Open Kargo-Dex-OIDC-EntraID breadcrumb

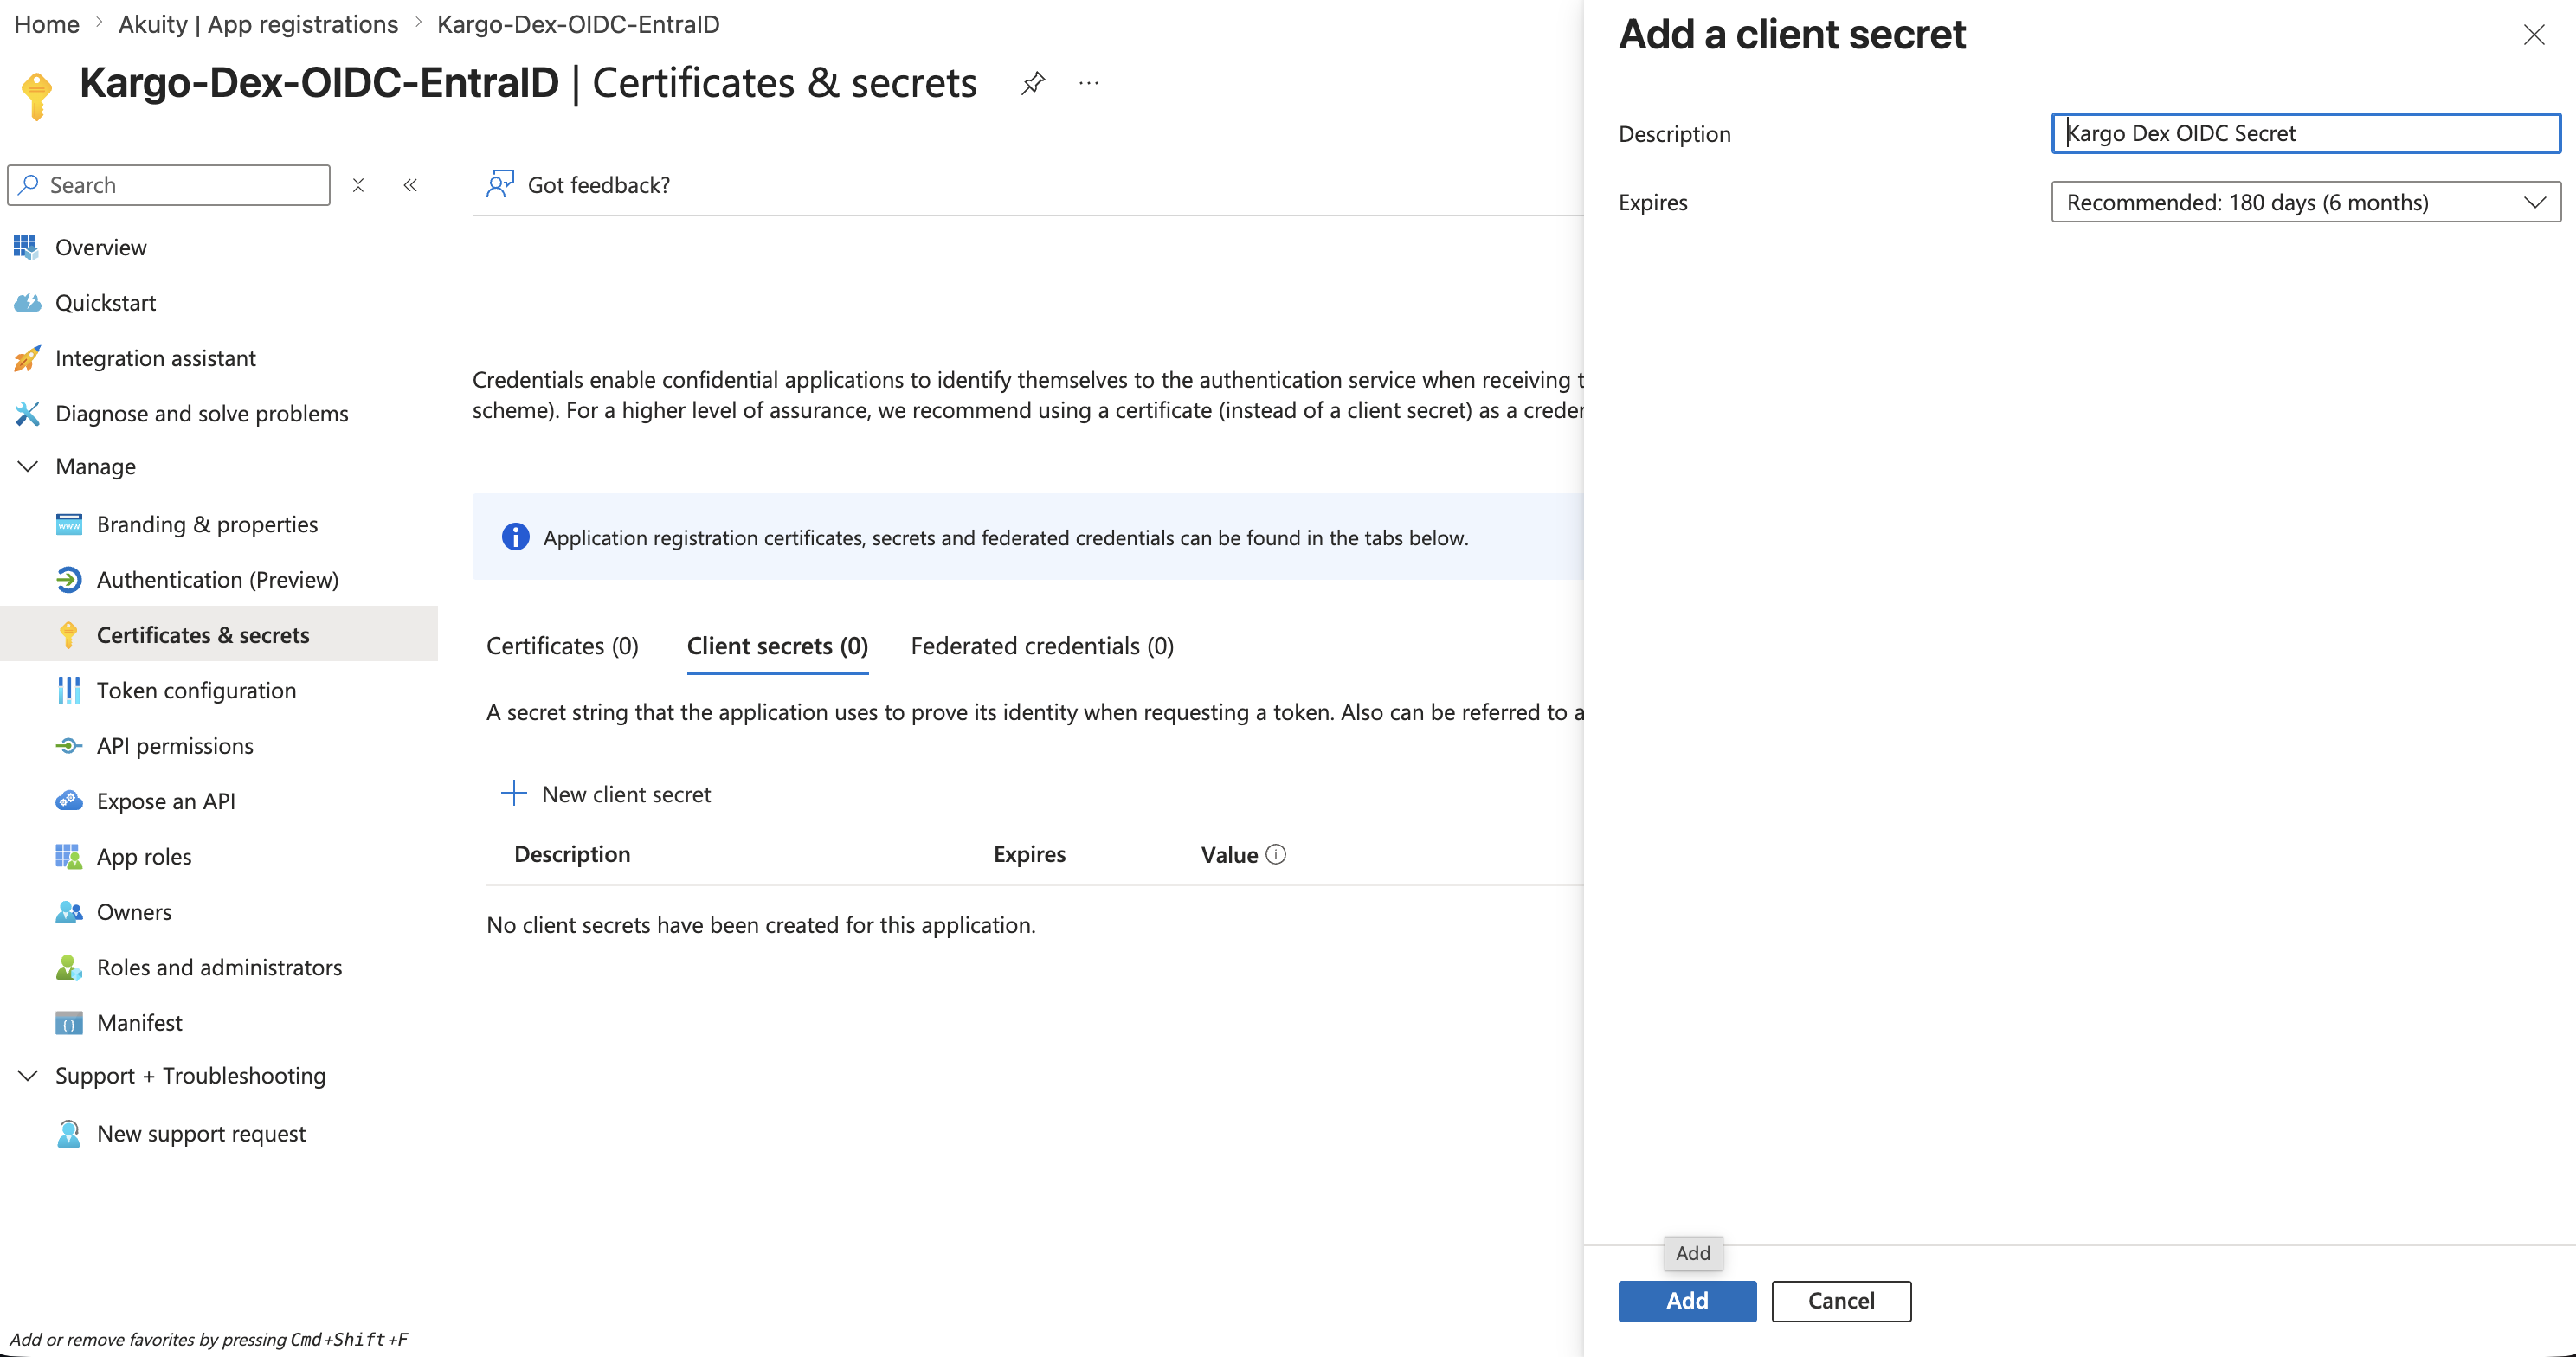578,24
